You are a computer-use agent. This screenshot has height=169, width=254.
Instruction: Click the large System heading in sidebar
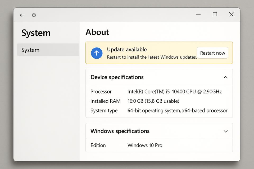[36, 33]
